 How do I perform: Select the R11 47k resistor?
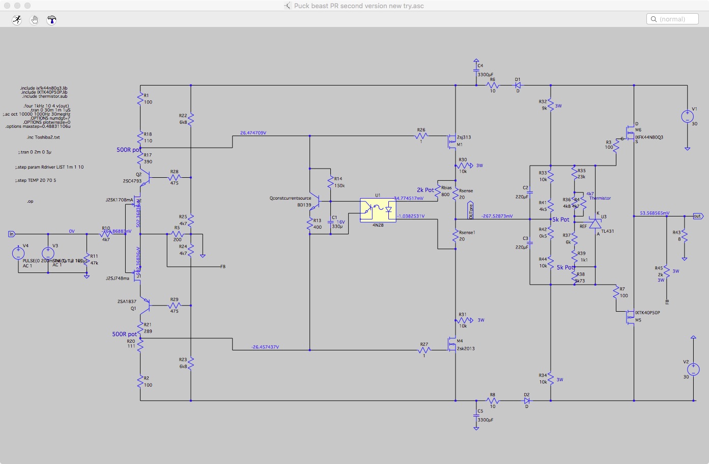tap(87, 260)
